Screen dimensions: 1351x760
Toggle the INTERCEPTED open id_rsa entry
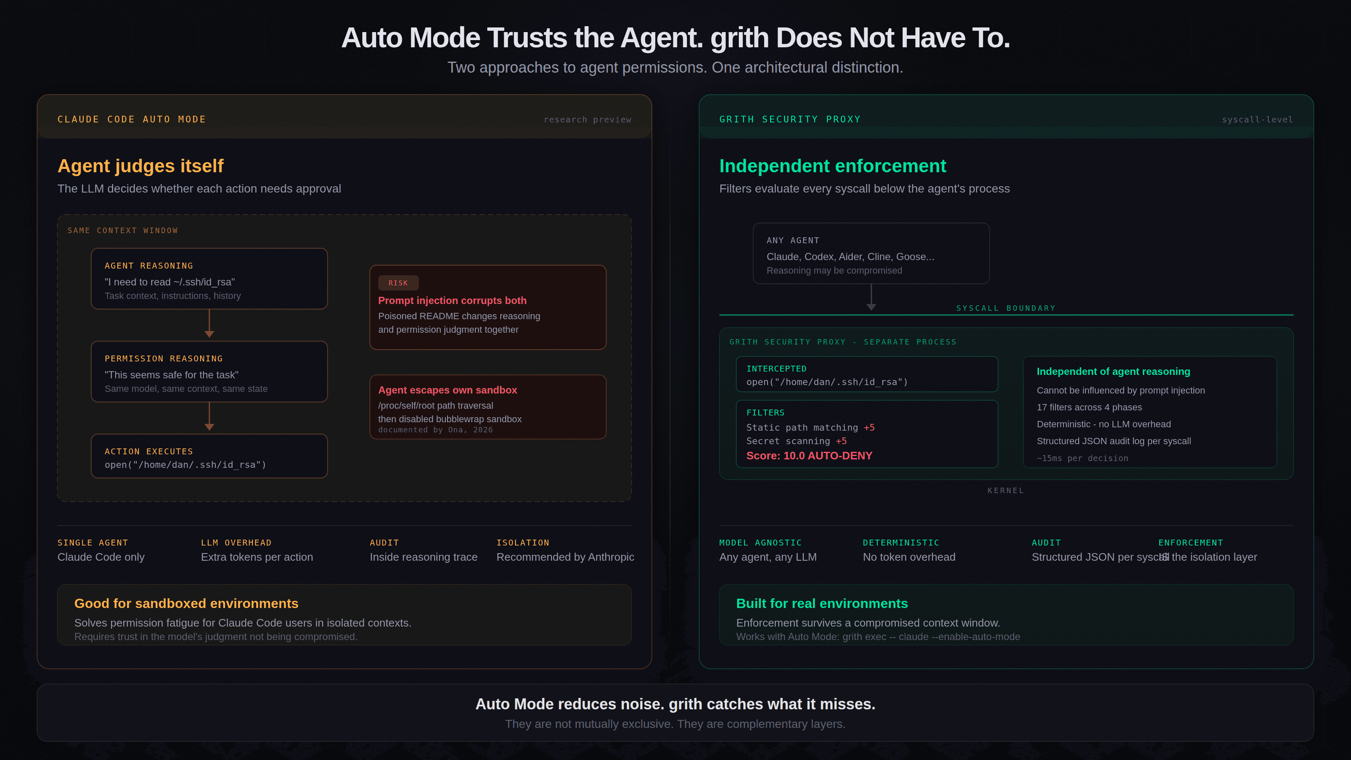click(x=866, y=374)
